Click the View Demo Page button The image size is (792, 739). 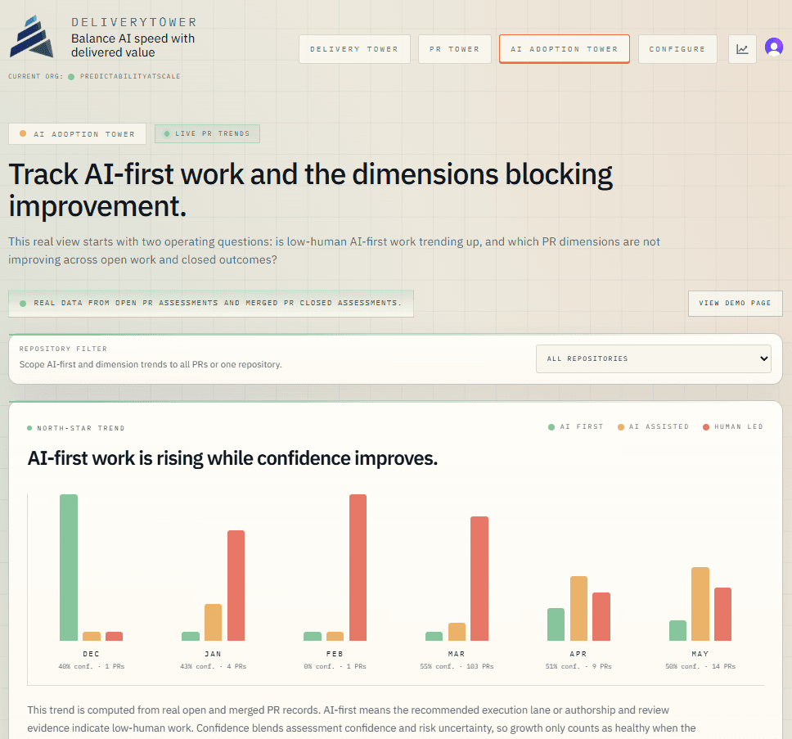tap(735, 303)
